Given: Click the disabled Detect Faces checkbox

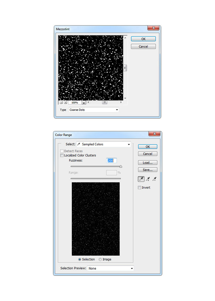Looking at the screenshot, I should tap(62, 151).
